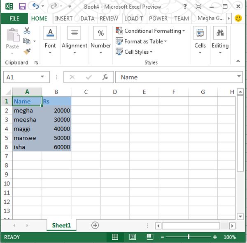
Task: Expand the Copy options arrow
Action: [x=34, y=41]
